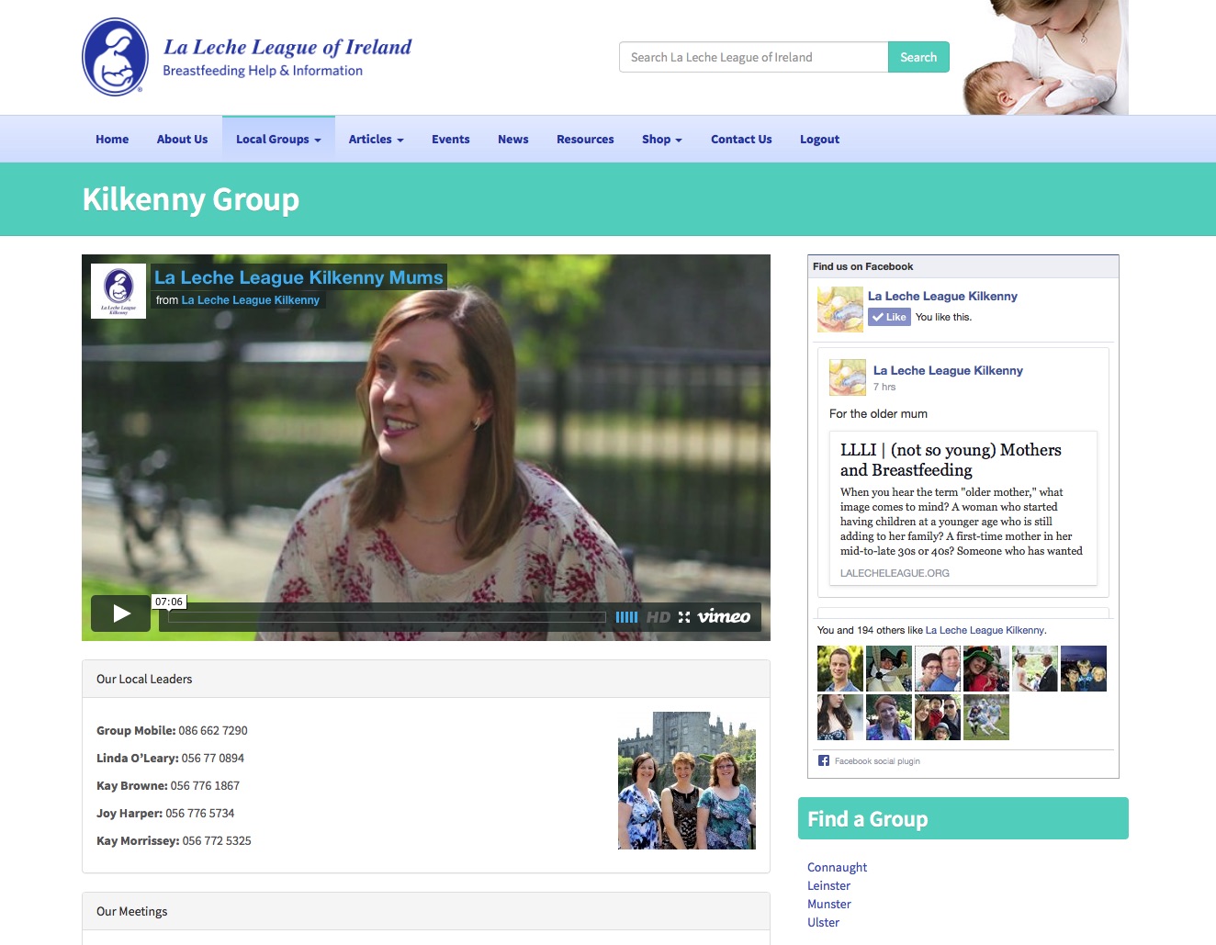1216x945 pixels.
Task: Open the post author name La Leche League Kilkenny
Action: [x=948, y=370]
